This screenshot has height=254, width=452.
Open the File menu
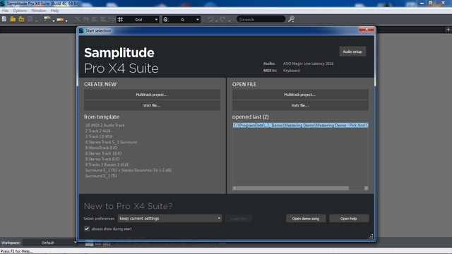5,11
